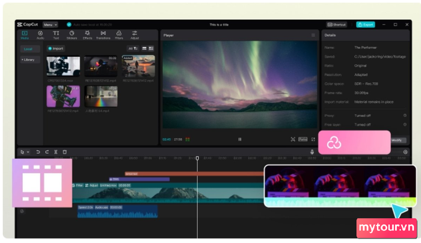This screenshot has height=243, width=421.
Task: Click the Import button
Action: [x=56, y=48]
